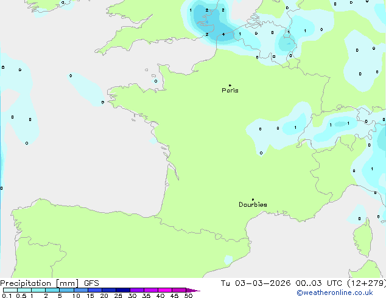
Task: Click the Dourbies city label
Action: click(253, 204)
